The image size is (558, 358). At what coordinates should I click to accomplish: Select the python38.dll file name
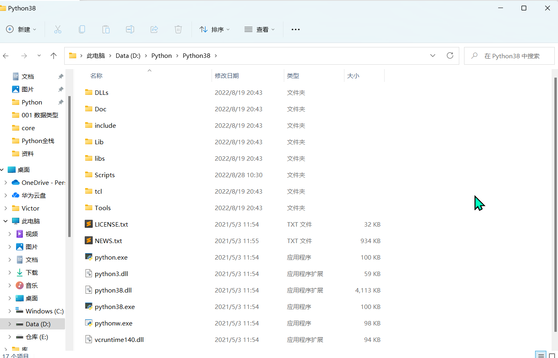pyautogui.click(x=113, y=290)
